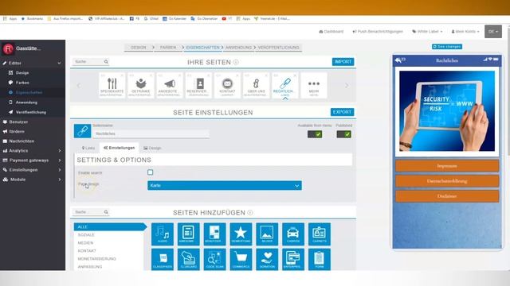Open the DE language dropdown
This screenshot has height=286, width=510.
pos(493,32)
